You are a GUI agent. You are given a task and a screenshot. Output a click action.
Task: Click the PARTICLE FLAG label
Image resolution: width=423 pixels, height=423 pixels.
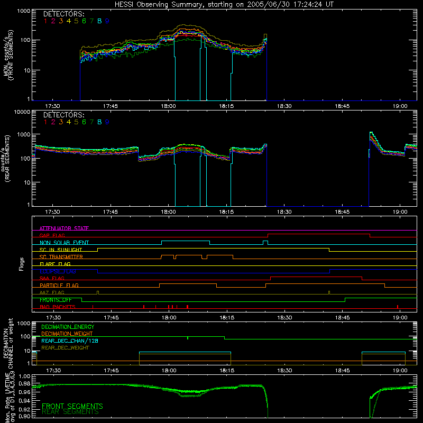[x=59, y=286]
